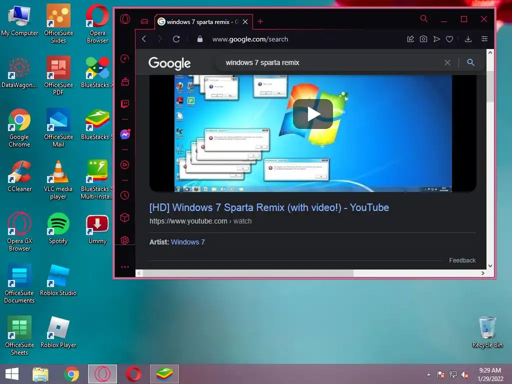Viewport: 512px width, 384px height.
Task: Open sidebar three-dots setup menu
Action: (x=124, y=267)
